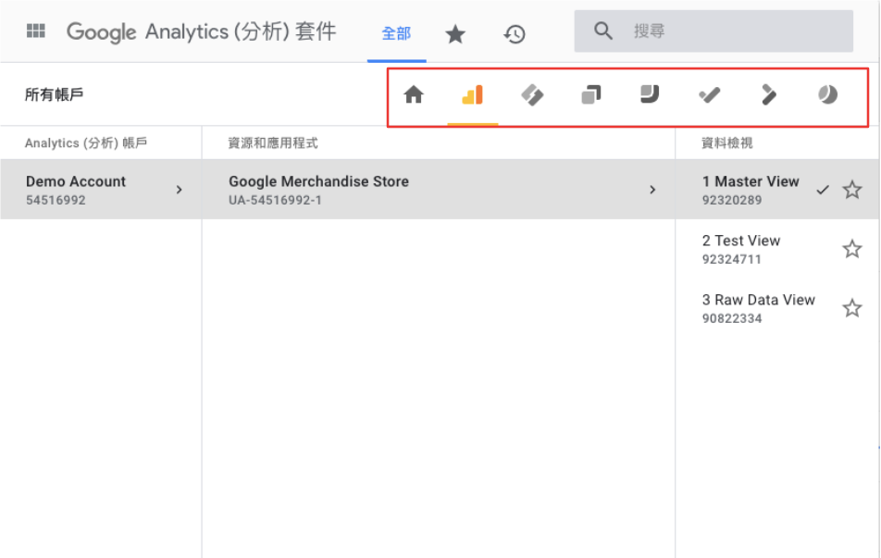Focus the 搜尋 search field
Viewport: 881px width, 558px height.
(x=713, y=31)
